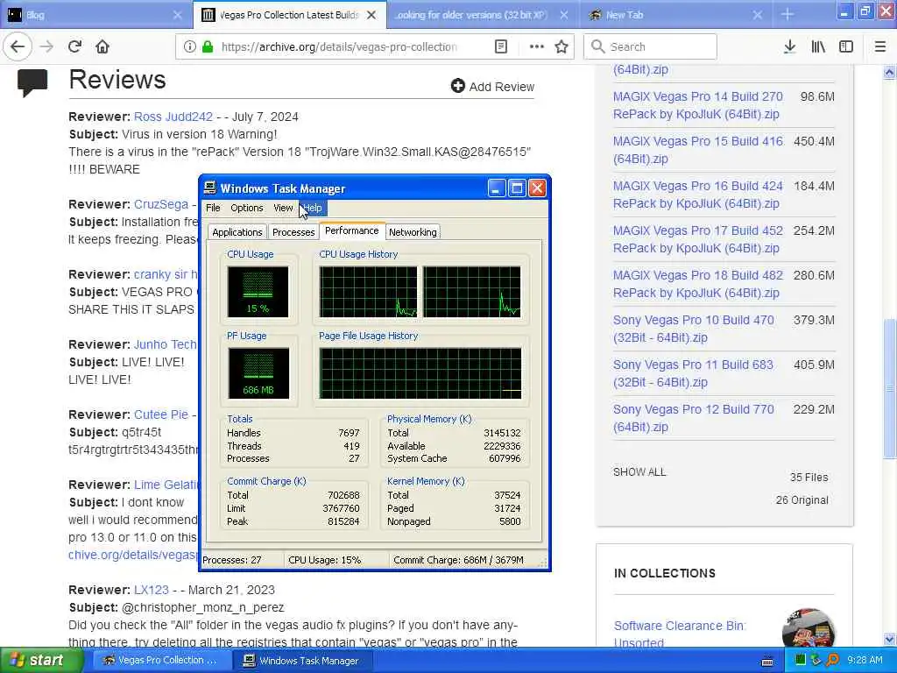Toggle the sidebars icon in toolbar
Screen dimensions: 897x673
coord(846,46)
